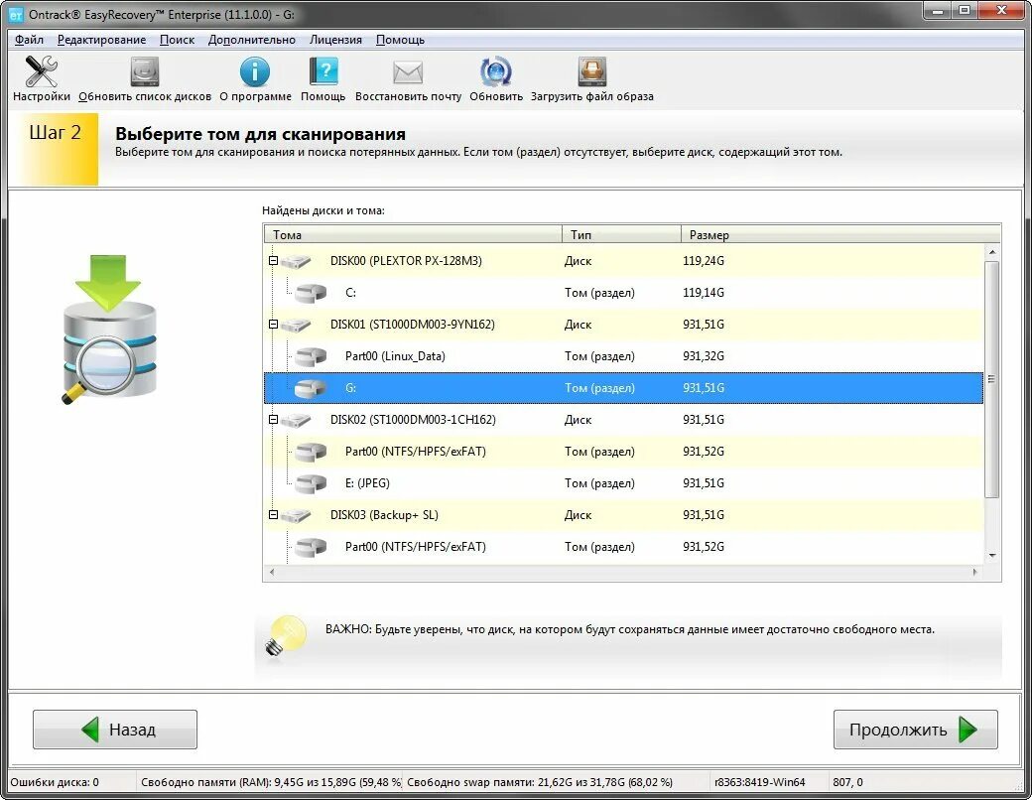
Task: Click the DISK02 ST1000DM003-1CH162 disk icon
Action: tap(296, 420)
